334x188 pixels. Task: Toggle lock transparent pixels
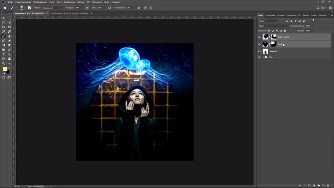click(269, 31)
